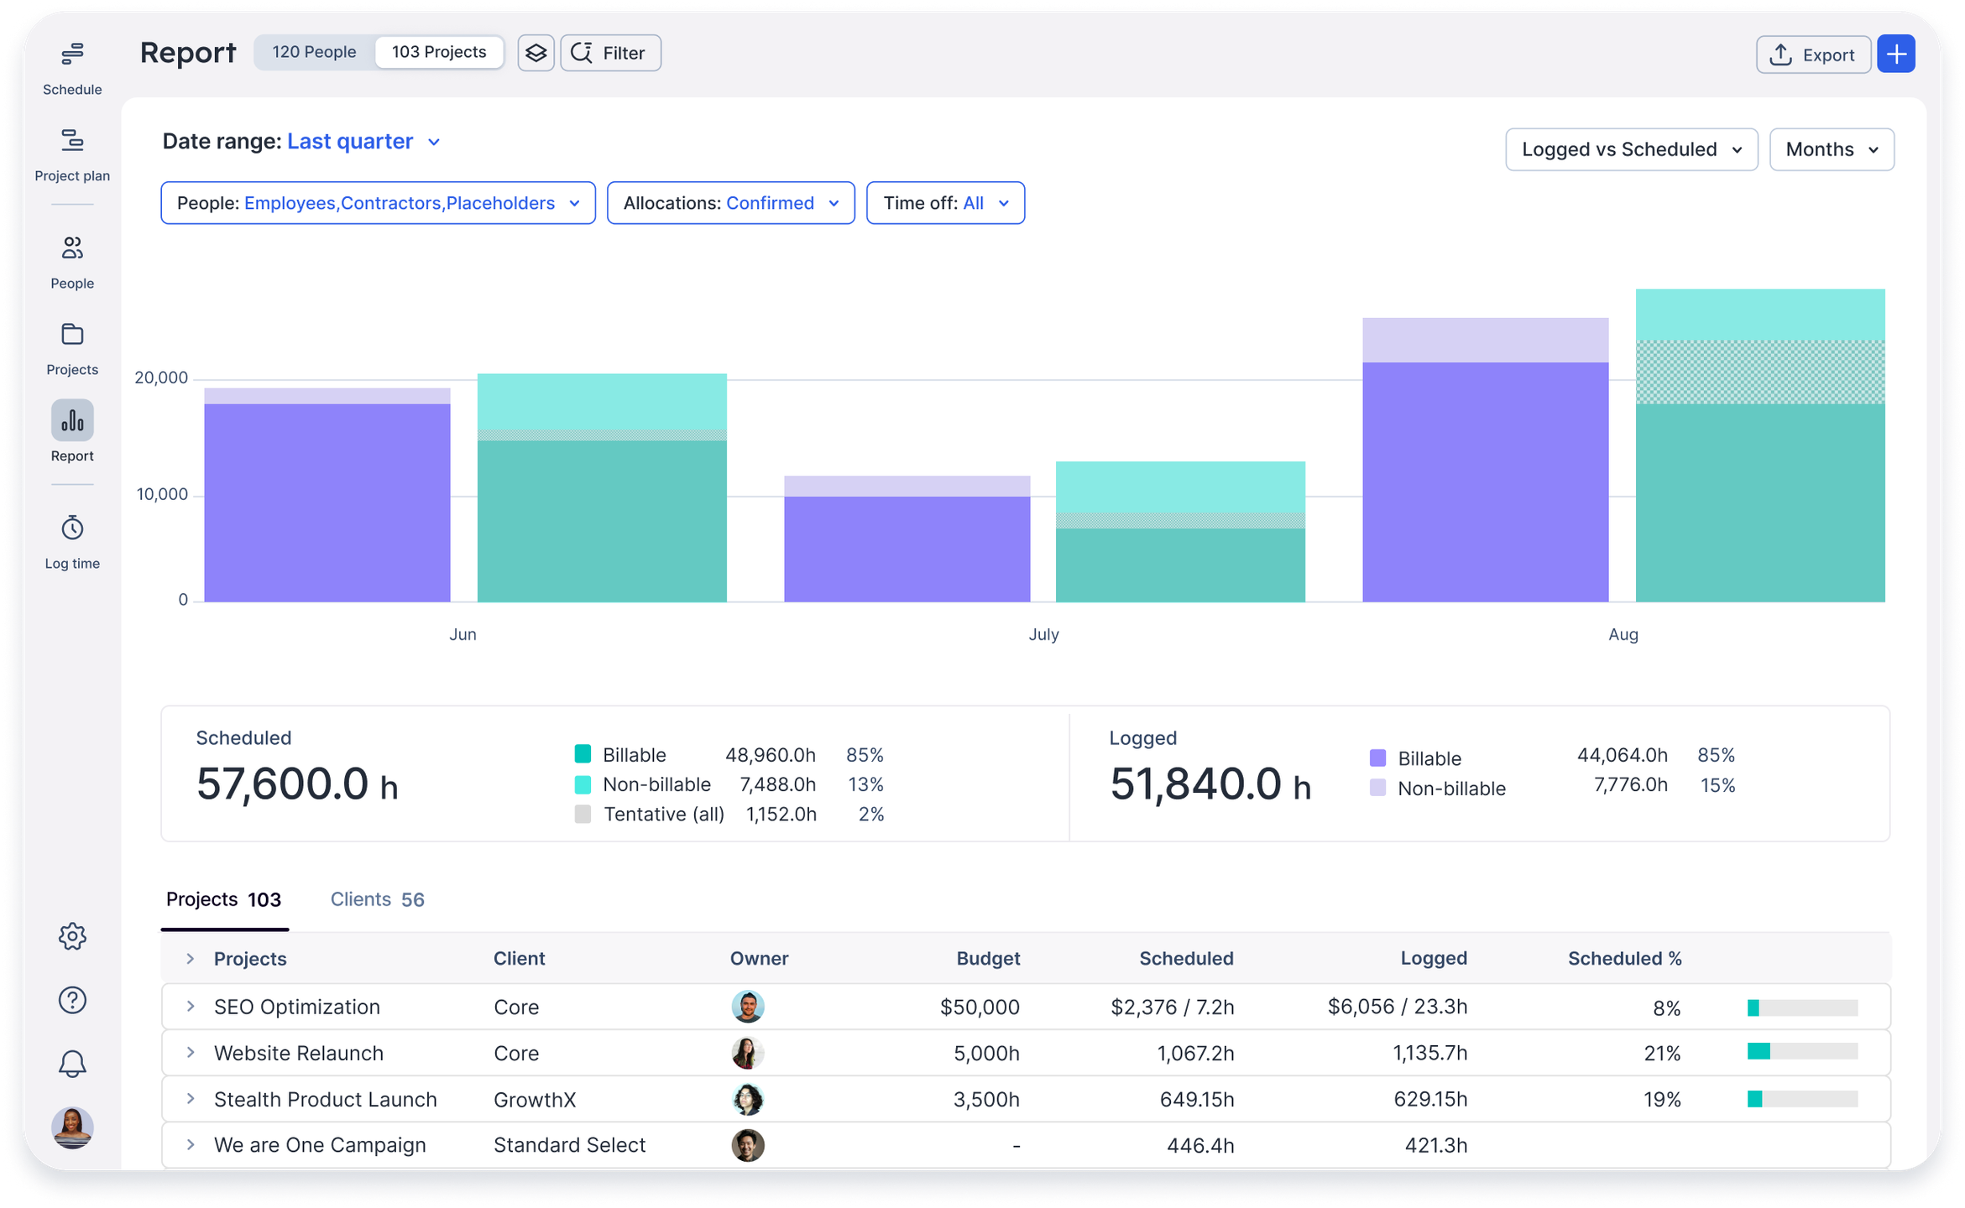Open the Allocations: Confirmed dropdown
Viewport: 1965px width, 1208px height.
click(x=730, y=203)
